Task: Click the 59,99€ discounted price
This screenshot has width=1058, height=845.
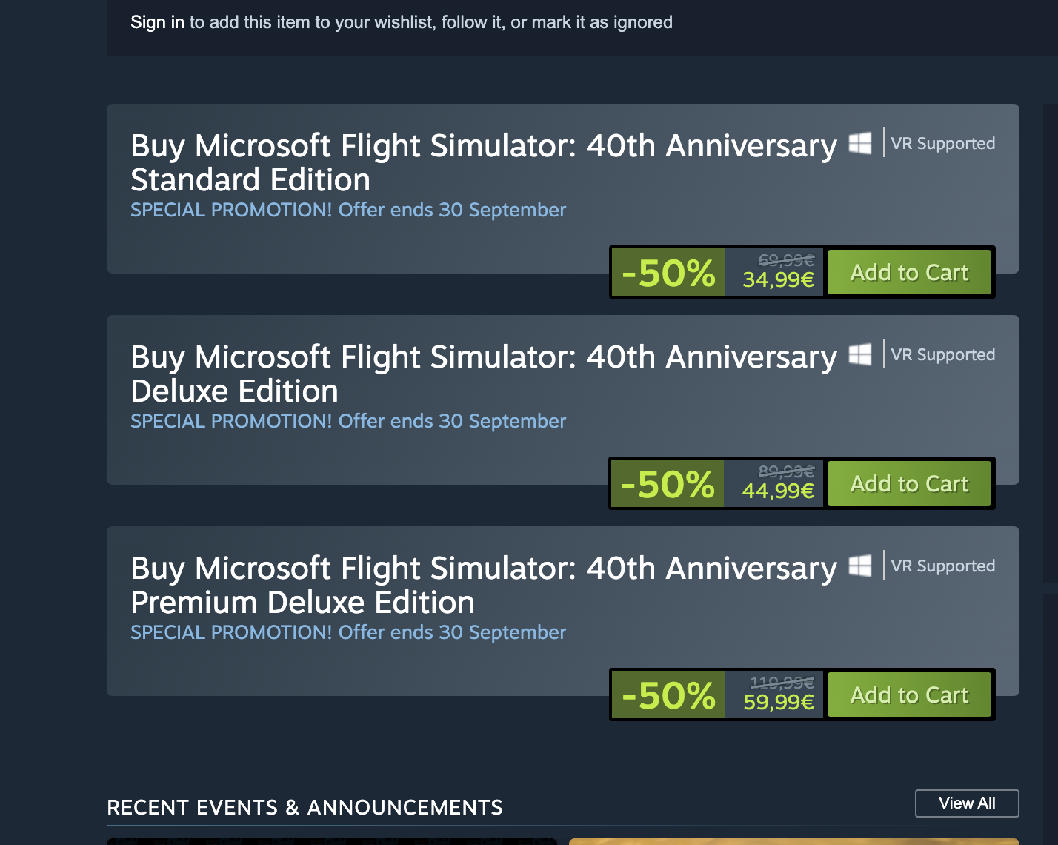Action: pyautogui.click(x=778, y=703)
